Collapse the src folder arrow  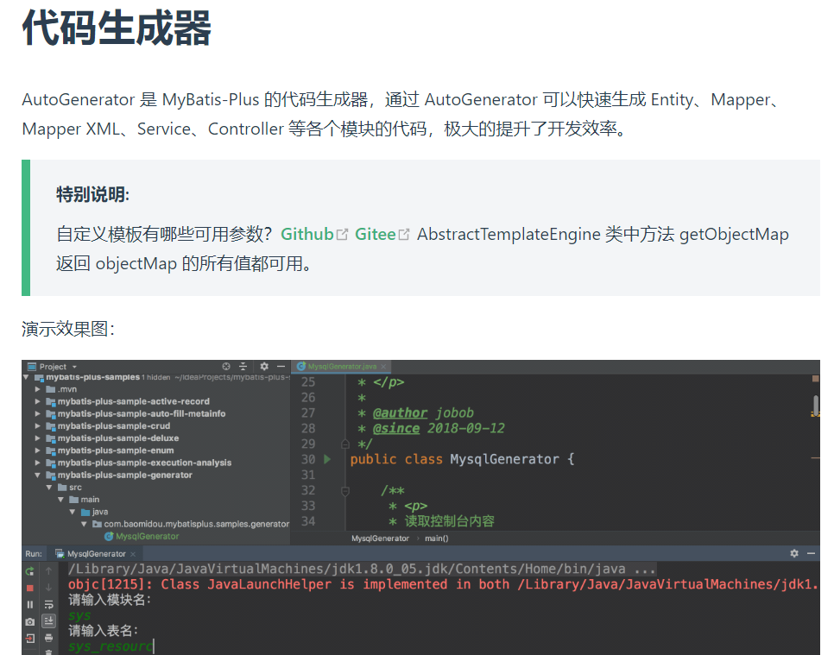pyautogui.click(x=49, y=487)
